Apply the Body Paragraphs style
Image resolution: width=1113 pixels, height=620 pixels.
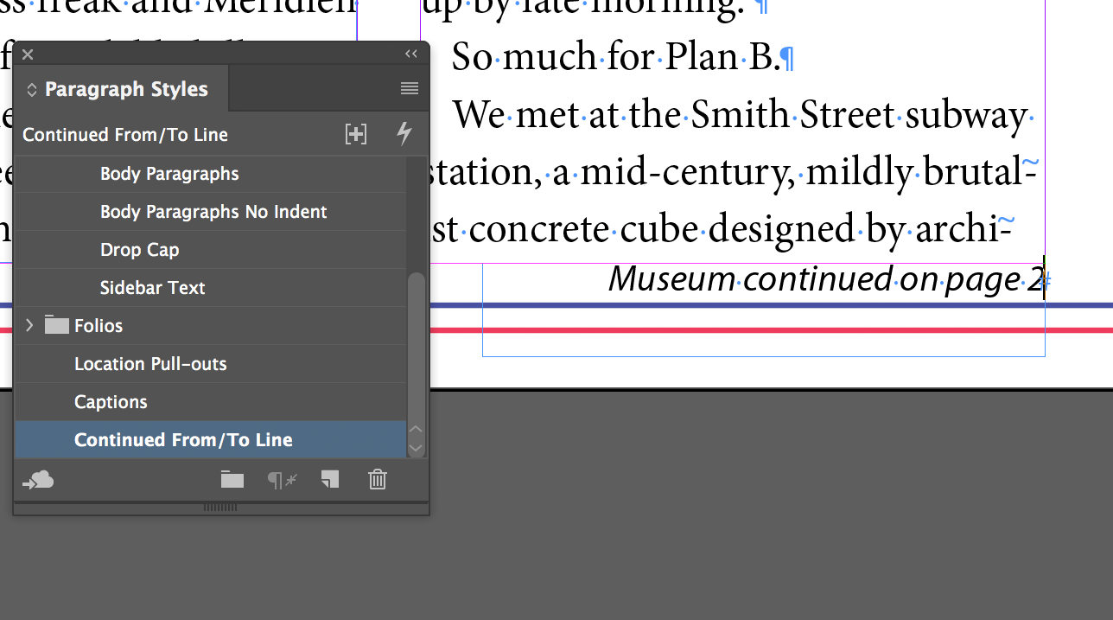(x=210, y=174)
